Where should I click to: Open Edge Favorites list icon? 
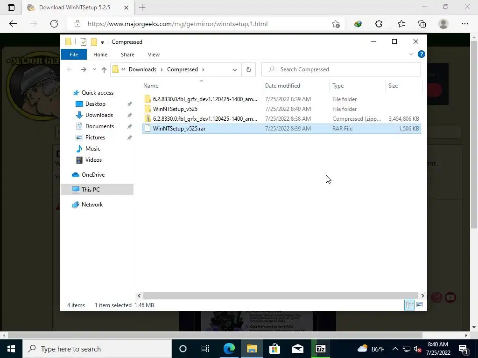(401, 24)
